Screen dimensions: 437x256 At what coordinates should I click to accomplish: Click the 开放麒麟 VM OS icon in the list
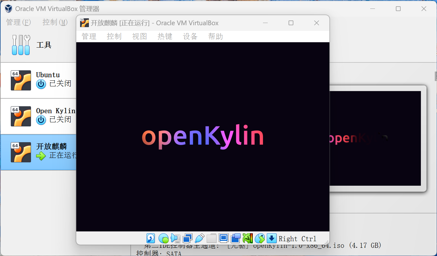(x=21, y=152)
